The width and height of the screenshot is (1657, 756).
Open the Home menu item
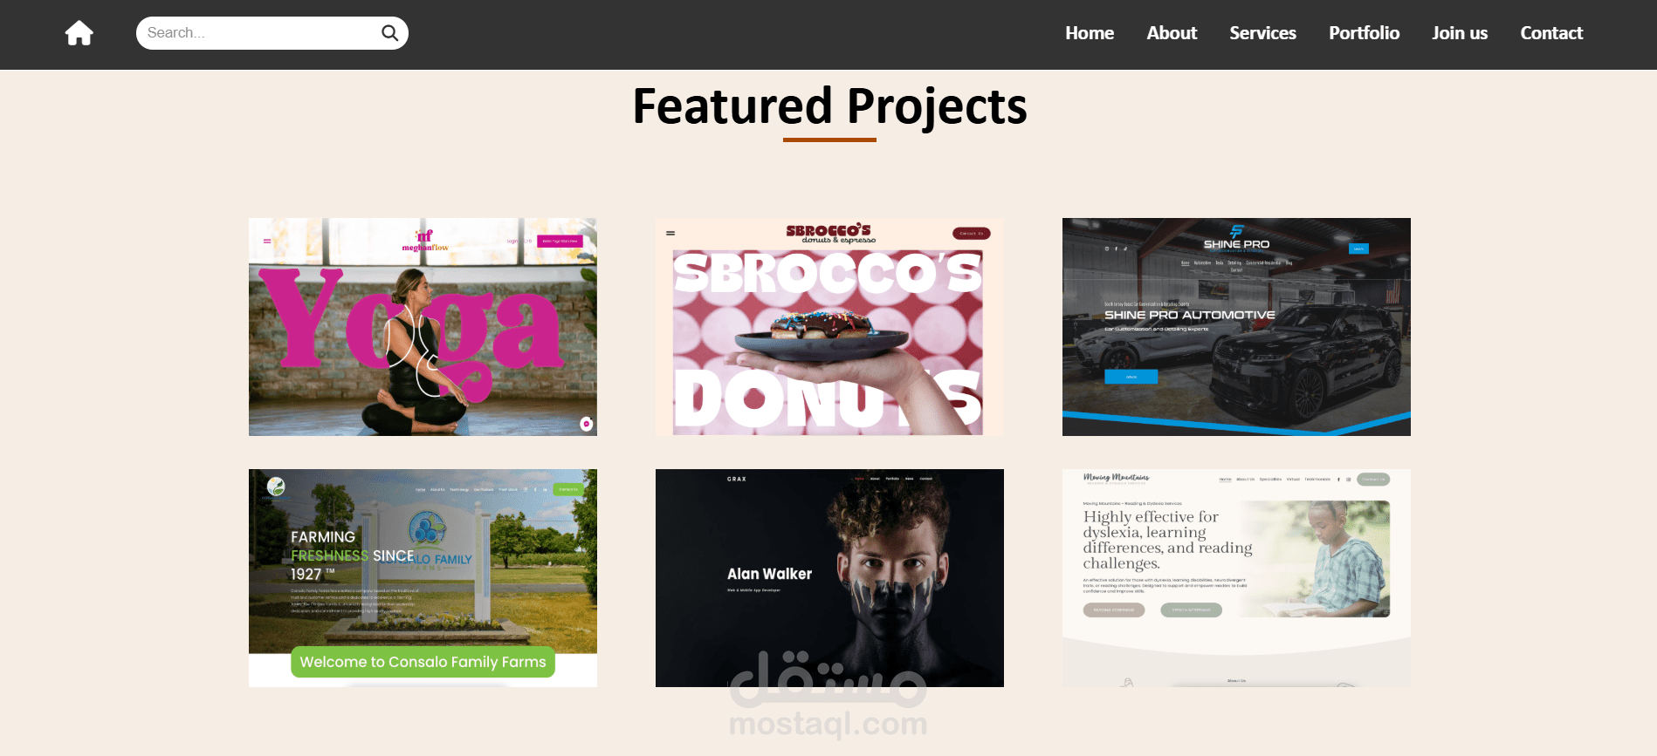click(x=1089, y=33)
